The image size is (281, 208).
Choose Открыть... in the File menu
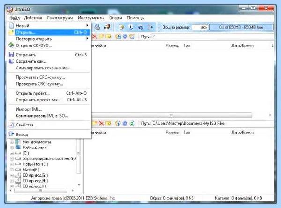[49, 32]
